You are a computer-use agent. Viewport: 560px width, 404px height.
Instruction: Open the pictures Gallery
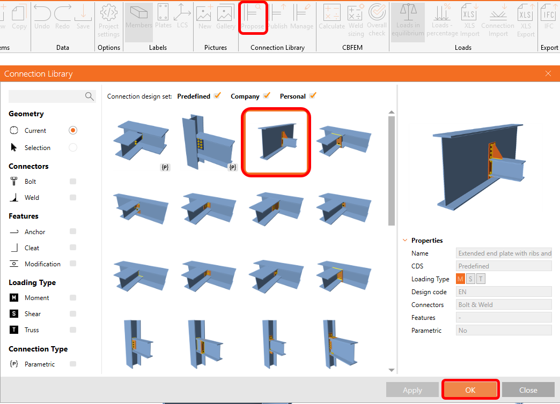point(225,17)
